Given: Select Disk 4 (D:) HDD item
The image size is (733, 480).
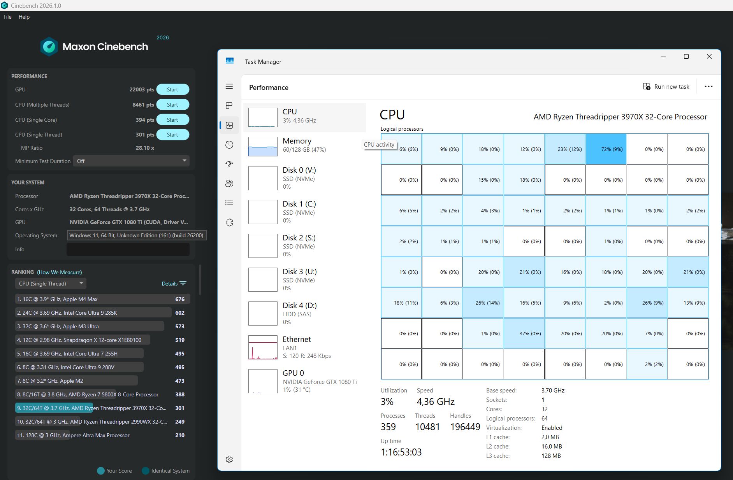Looking at the screenshot, I should [x=304, y=314].
